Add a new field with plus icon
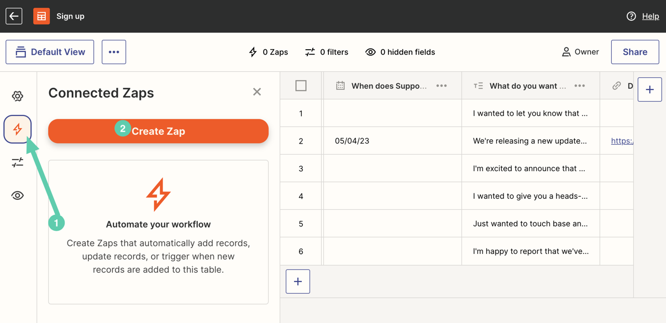Screen dimensions: 666x323 (649, 89)
